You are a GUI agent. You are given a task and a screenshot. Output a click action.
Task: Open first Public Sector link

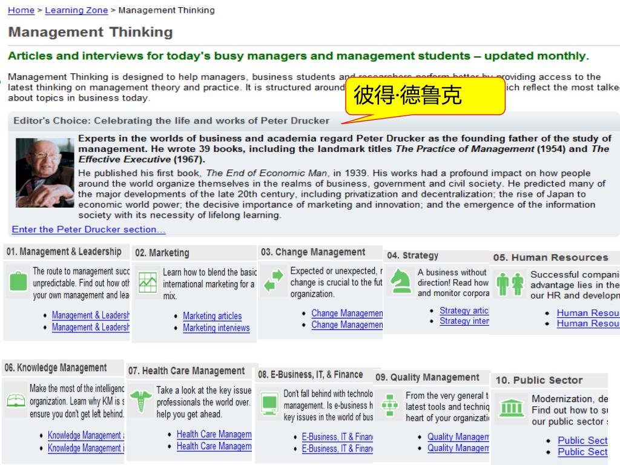point(582,441)
